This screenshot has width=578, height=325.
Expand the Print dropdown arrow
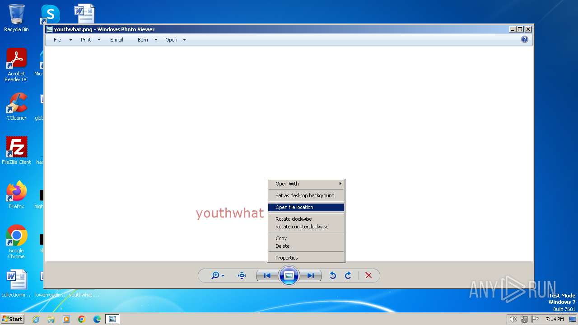click(99, 40)
